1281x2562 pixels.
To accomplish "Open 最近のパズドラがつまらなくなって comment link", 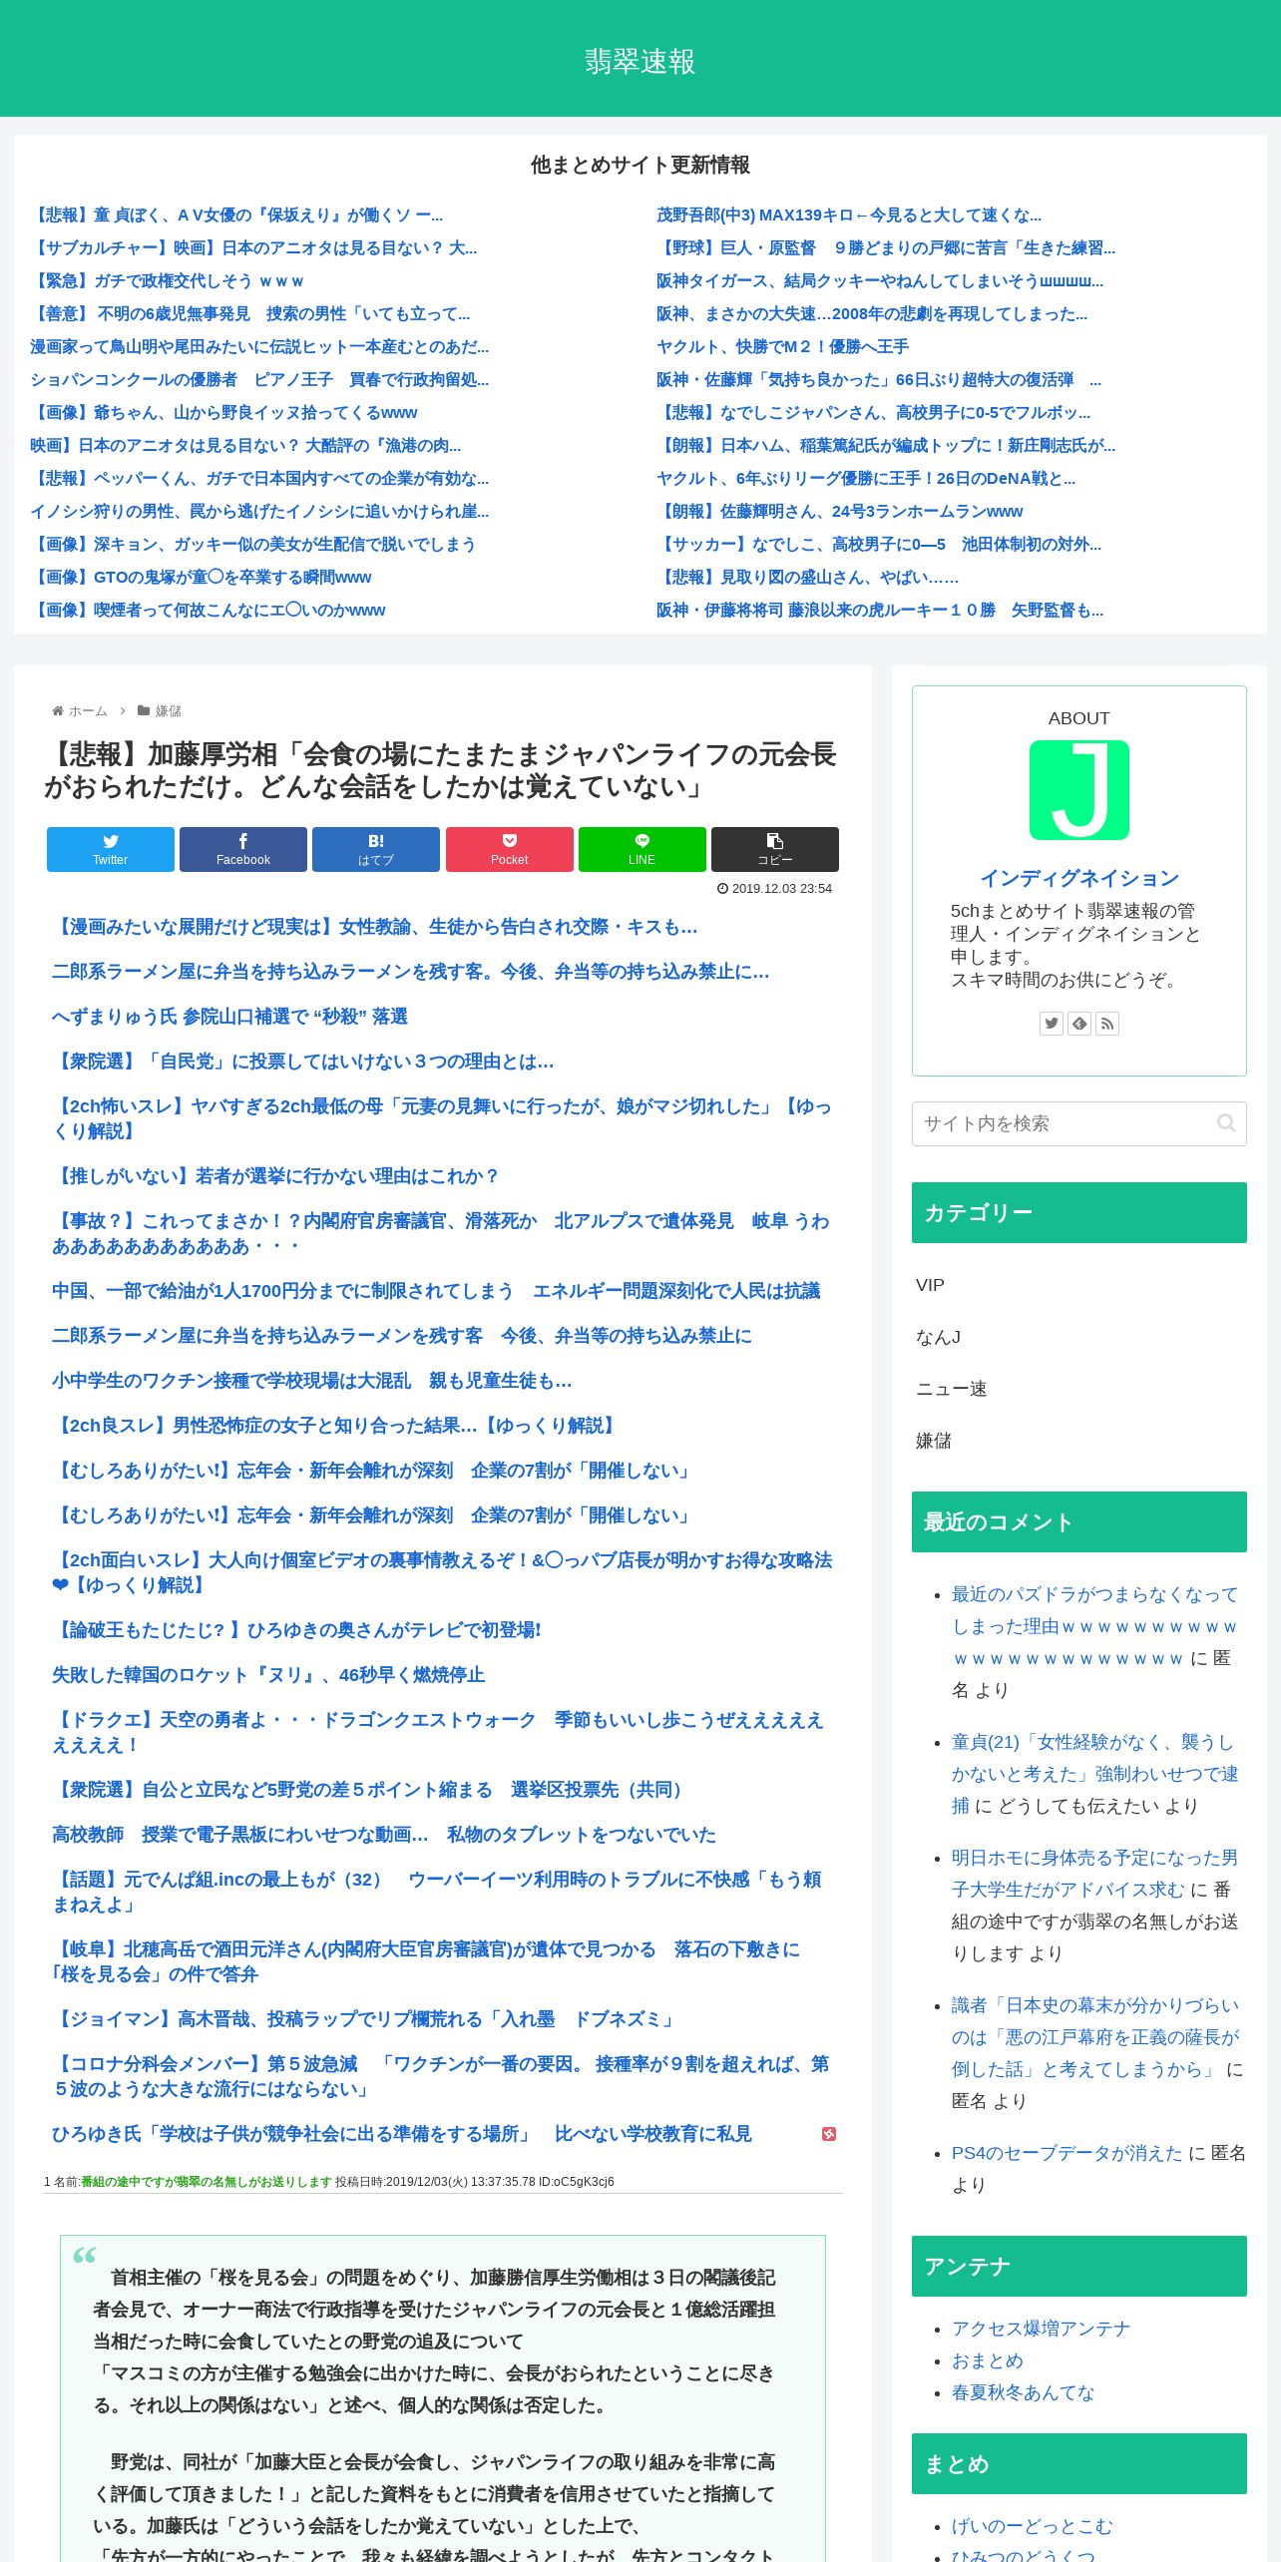I will [1094, 1626].
